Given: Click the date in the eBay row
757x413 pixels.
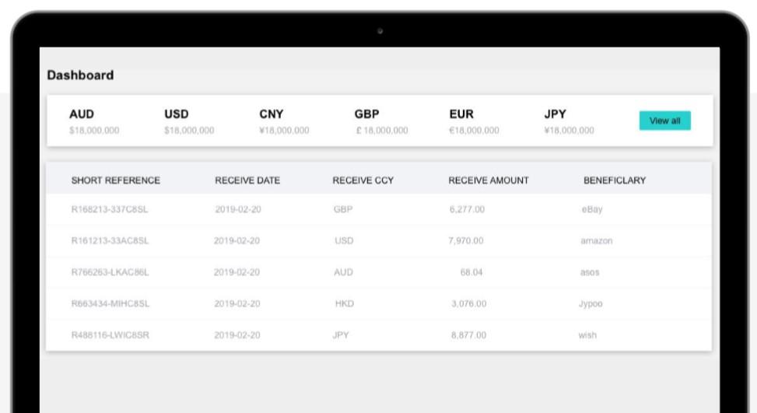Looking at the screenshot, I should (x=238, y=209).
